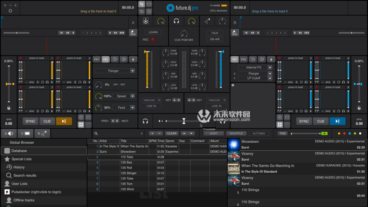368x207 pixels.
Task: Play or pause deck A
Action: point(64,121)
